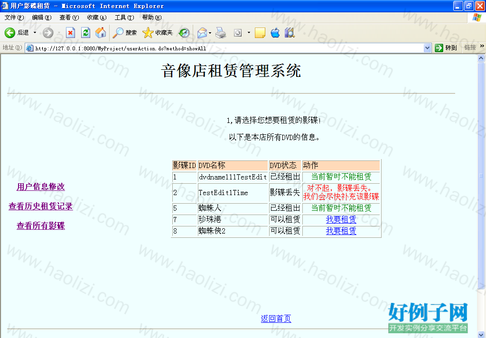Click the page icon in address bar
486x338 pixels.
click(30, 48)
